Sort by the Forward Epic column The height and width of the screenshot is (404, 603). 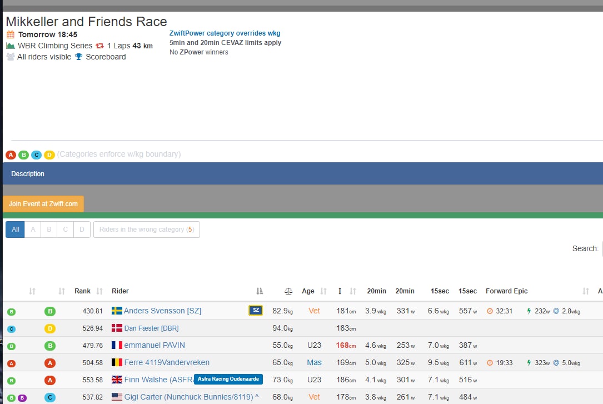pos(586,291)
